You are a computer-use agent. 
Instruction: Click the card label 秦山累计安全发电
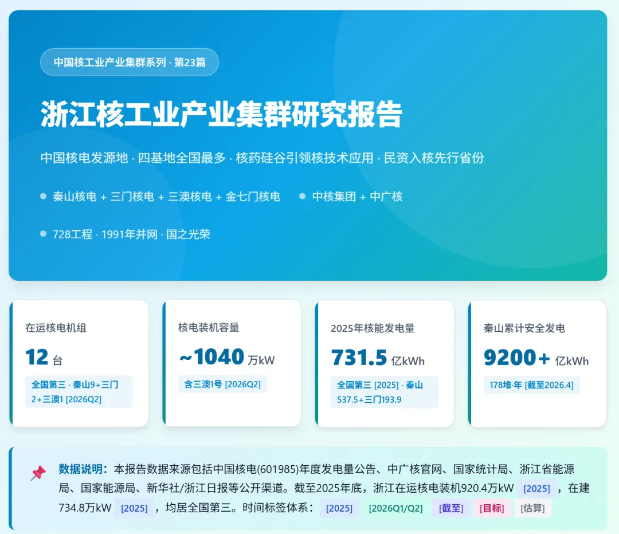pos(524,328)
